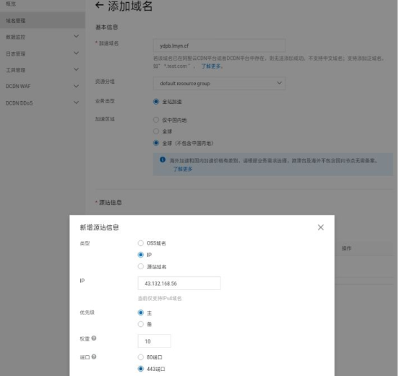Click the help icon next to 端口
The height and width of the screenshot is (376, 399).
(94, 357)
